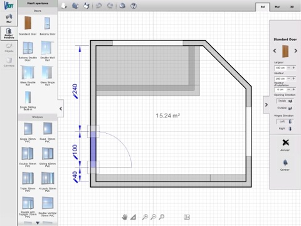301x226 pixels.
Task: Add a 4 Leafs 70mm PVC window
Action: [48, 181]
